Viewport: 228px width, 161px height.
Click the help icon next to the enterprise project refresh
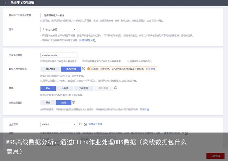(x=85, y=124)
